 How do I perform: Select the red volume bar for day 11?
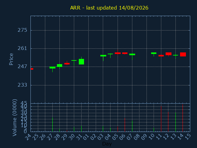pos(161,119)
